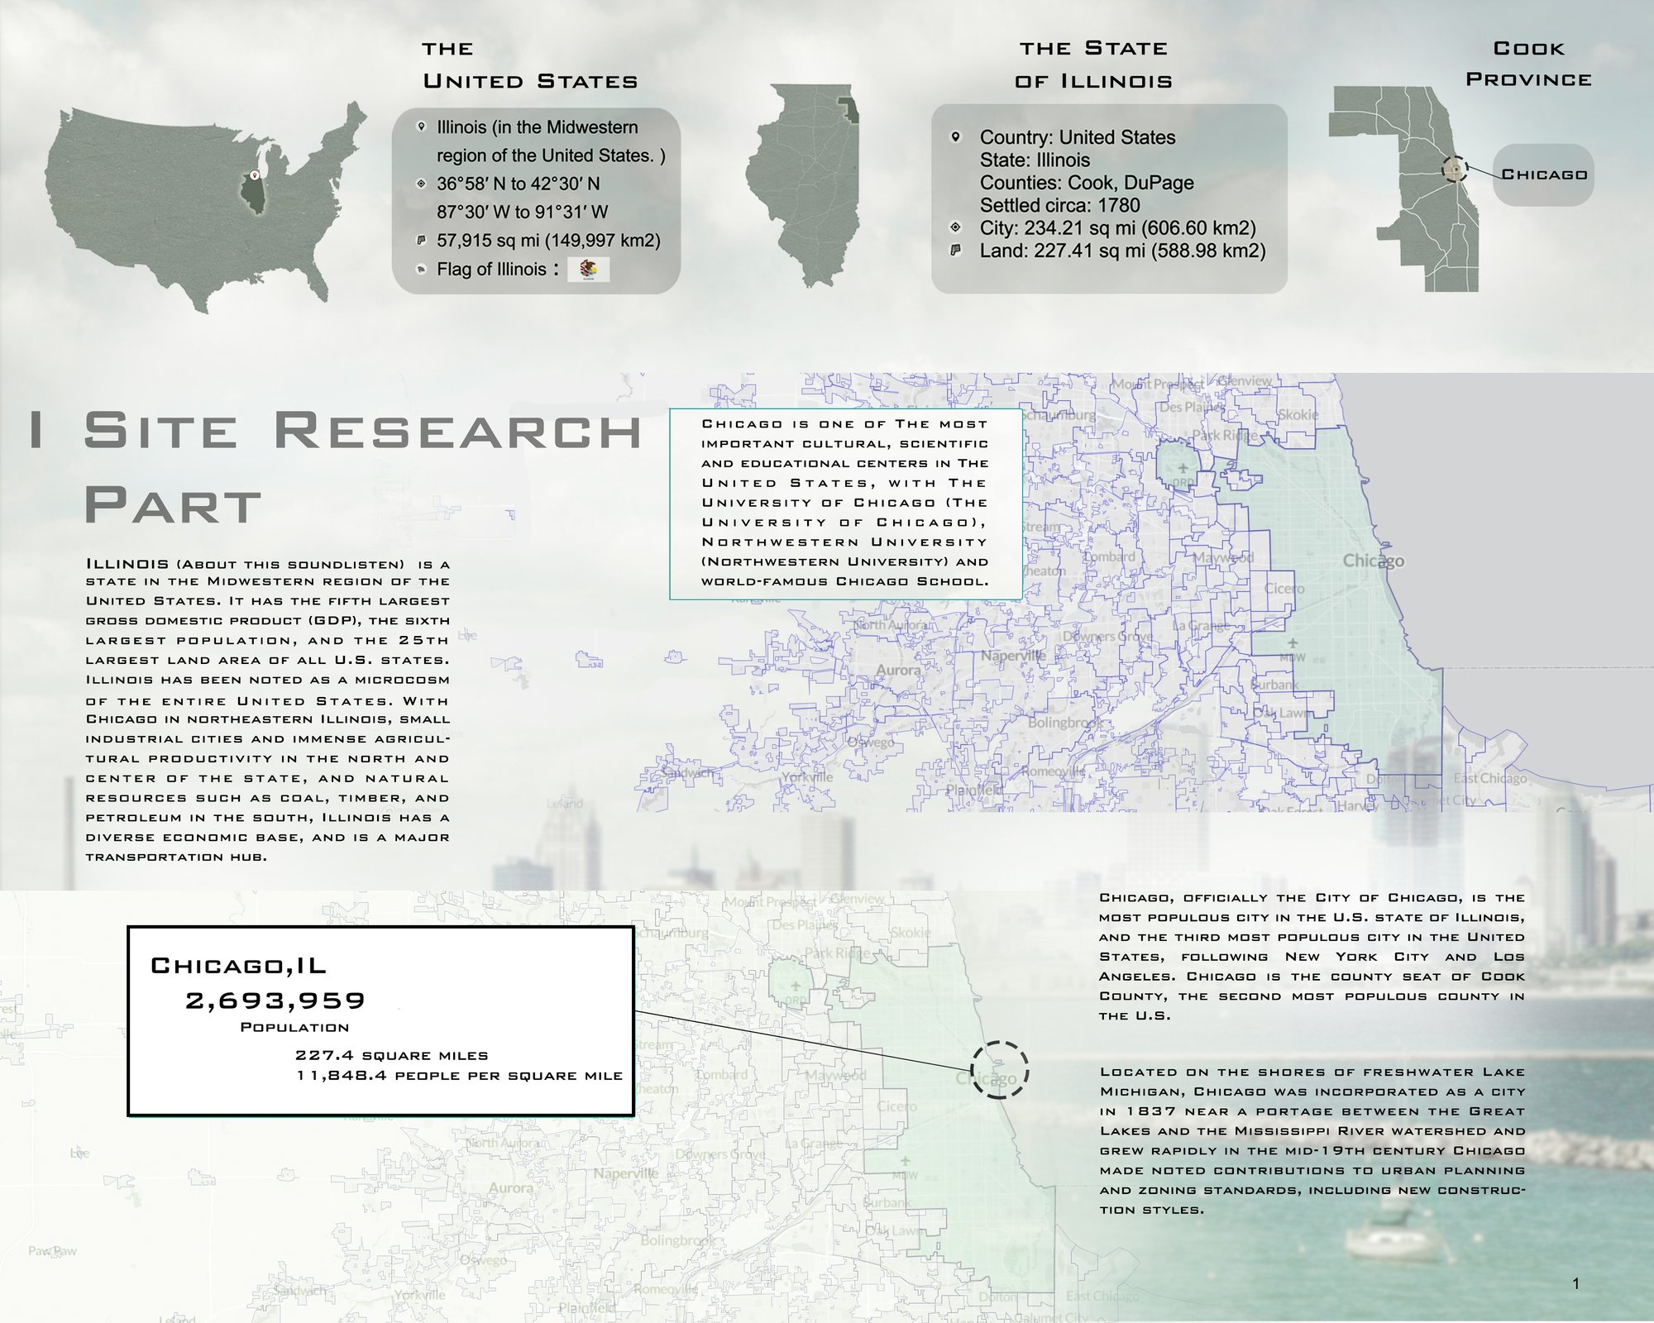Click the "Bolingbrook" label on the blue-outlined map
The image size is (1654, 1323).
(x=1064, y=722)
